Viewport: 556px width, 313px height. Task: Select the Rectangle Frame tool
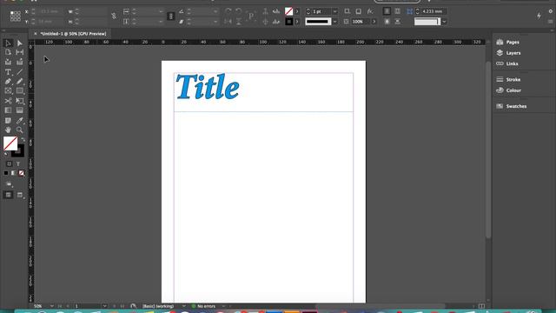click(x=8, y=91)
